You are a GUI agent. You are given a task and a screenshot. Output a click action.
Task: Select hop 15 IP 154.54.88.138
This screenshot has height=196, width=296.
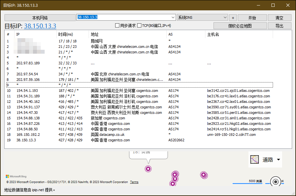click(28, 118)
